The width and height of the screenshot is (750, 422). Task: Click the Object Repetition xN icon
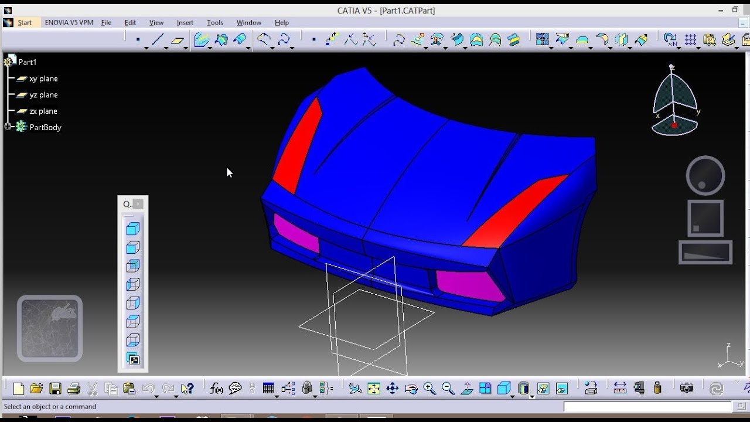[670, 40]
